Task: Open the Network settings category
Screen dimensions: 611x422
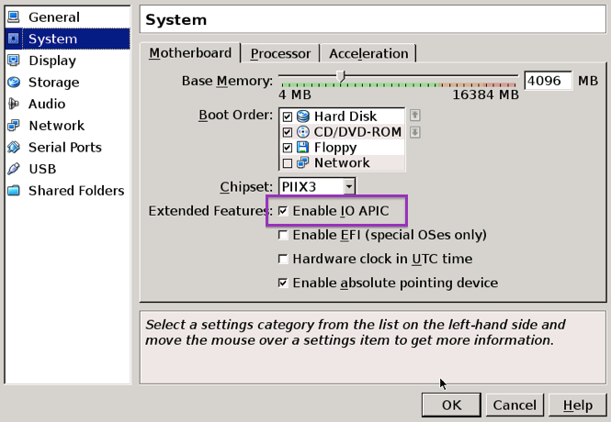Action: coord(56,126)
